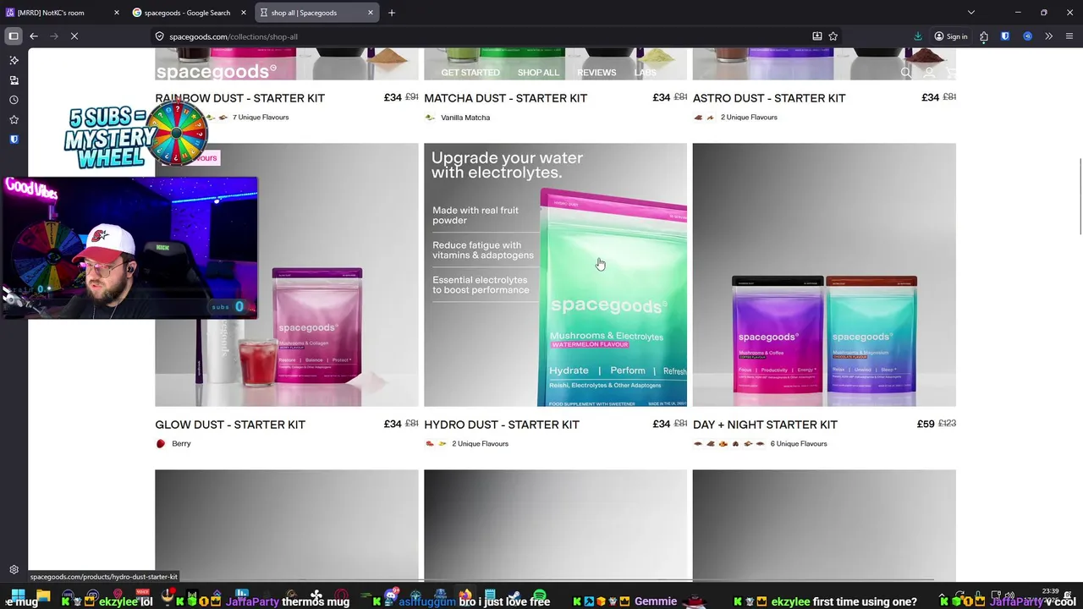Screen dimensions: 1083x609
Task: Click the spacegoods logo
Action: pos(217,71)
